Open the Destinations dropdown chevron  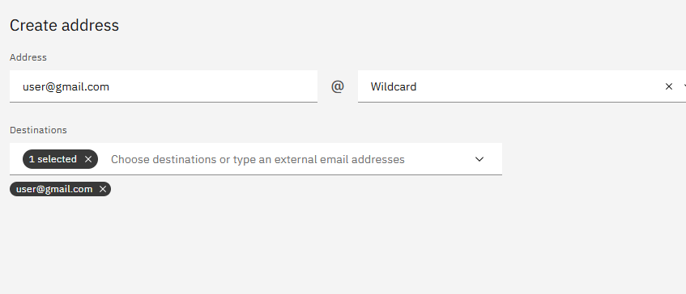(x=479, y=159)
